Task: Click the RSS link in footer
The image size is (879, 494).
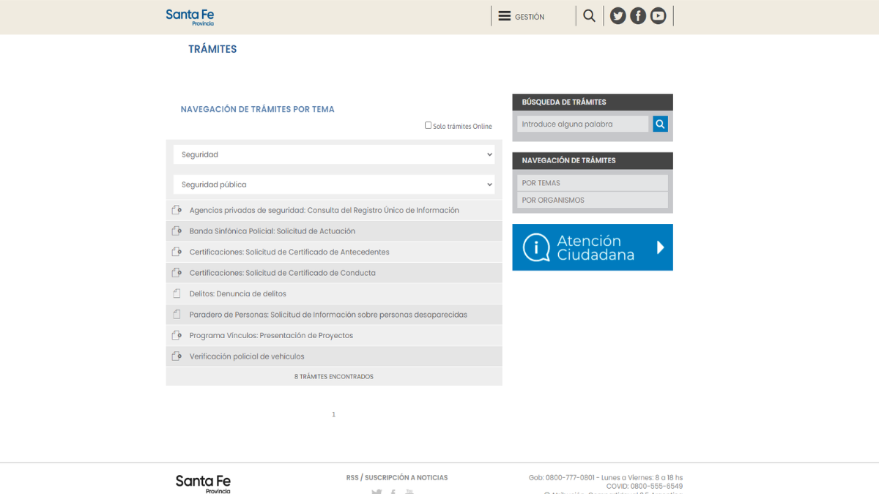Action: click(x=352, y=478)
